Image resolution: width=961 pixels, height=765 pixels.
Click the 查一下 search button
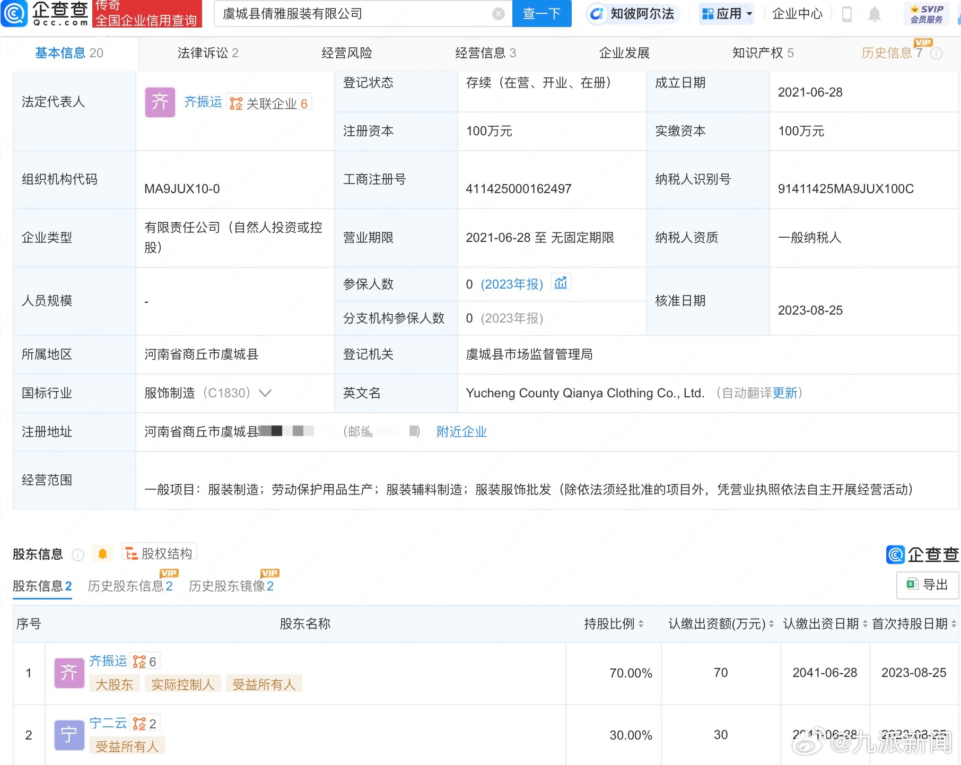point(541,14)
